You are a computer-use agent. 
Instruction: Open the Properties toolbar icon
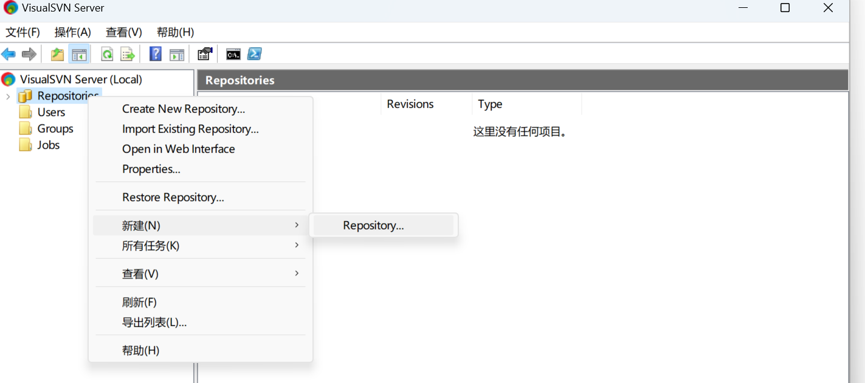(x=205, y=55)
